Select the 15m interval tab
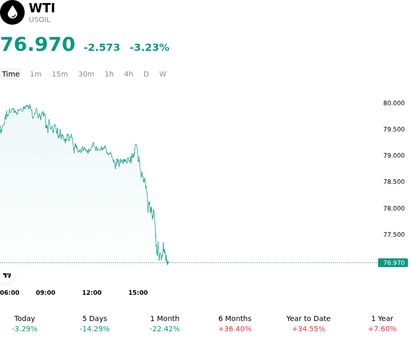The width and height of the screenshot is (411, 339). tap(60, 74)
